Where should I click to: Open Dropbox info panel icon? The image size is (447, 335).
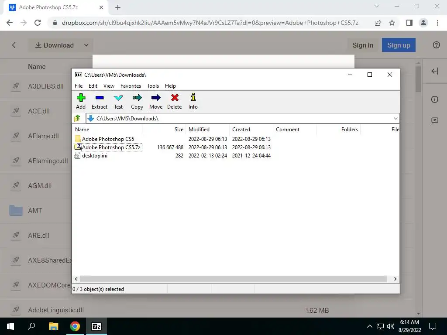[x=435, y=99]
